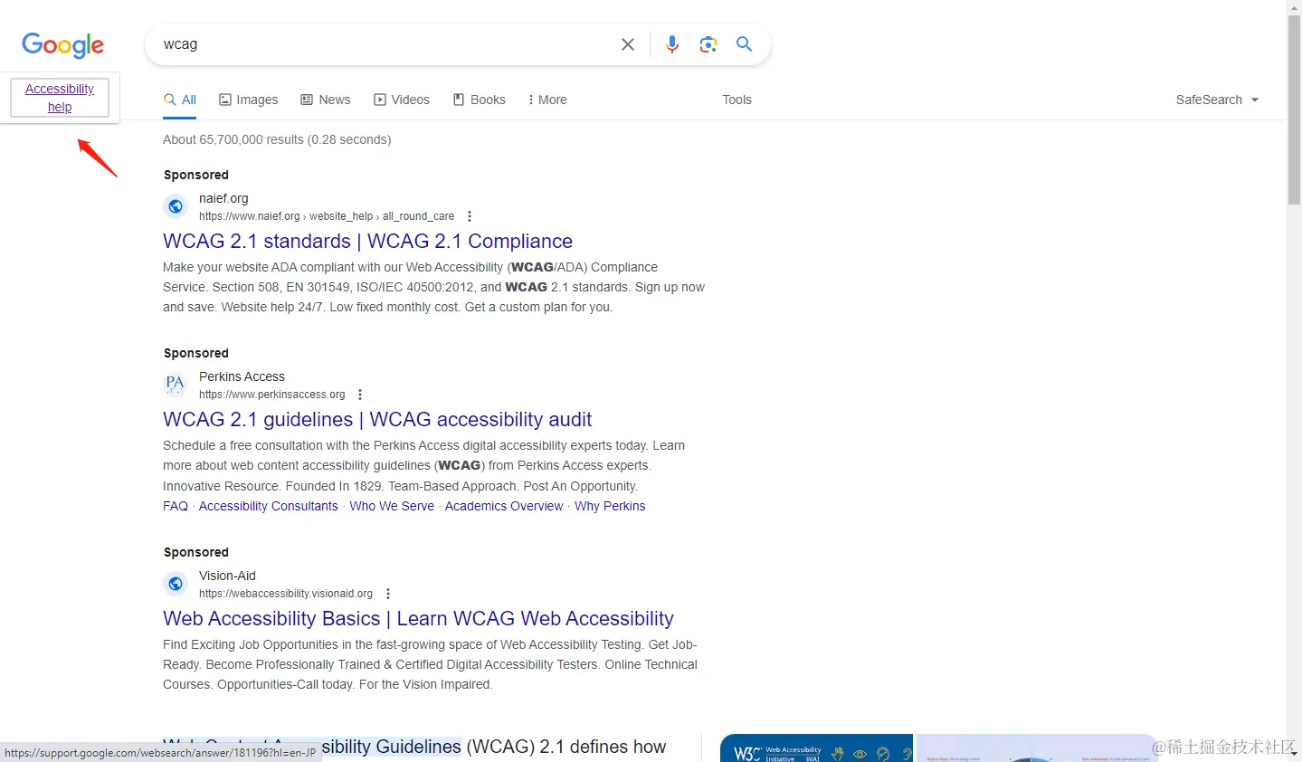This screenshot has width=1302, height=762.
Task: Open the three-dot menu for naief.org ad
Action: (469, 216)
